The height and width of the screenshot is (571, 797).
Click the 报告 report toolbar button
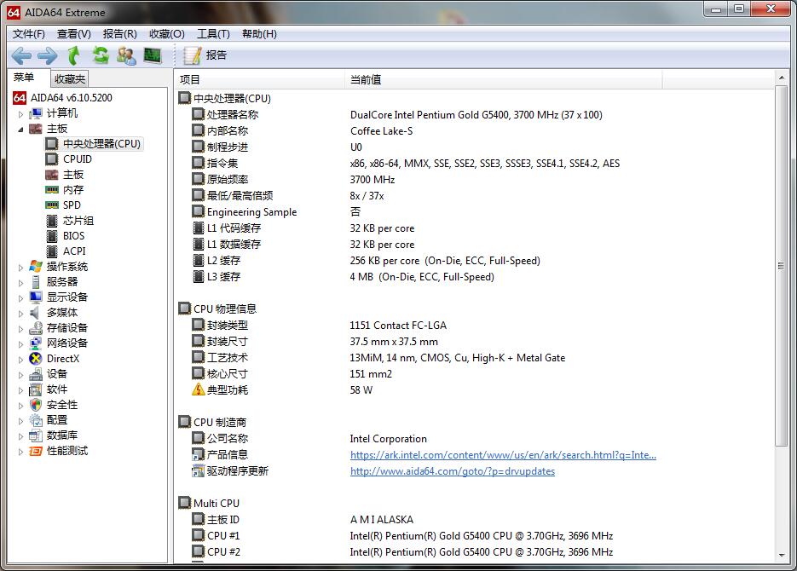205,55
